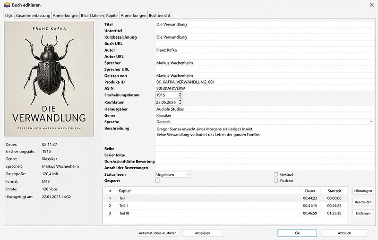Click the Bearbeiten button
The width and height of the screenshot is (378, 240).
363,202
